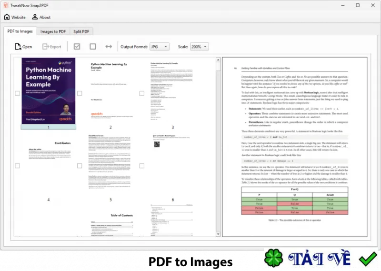The image size is (381, 271).
Task: Select the page 5 reviewers thumbnail
Action: point(110,163)
